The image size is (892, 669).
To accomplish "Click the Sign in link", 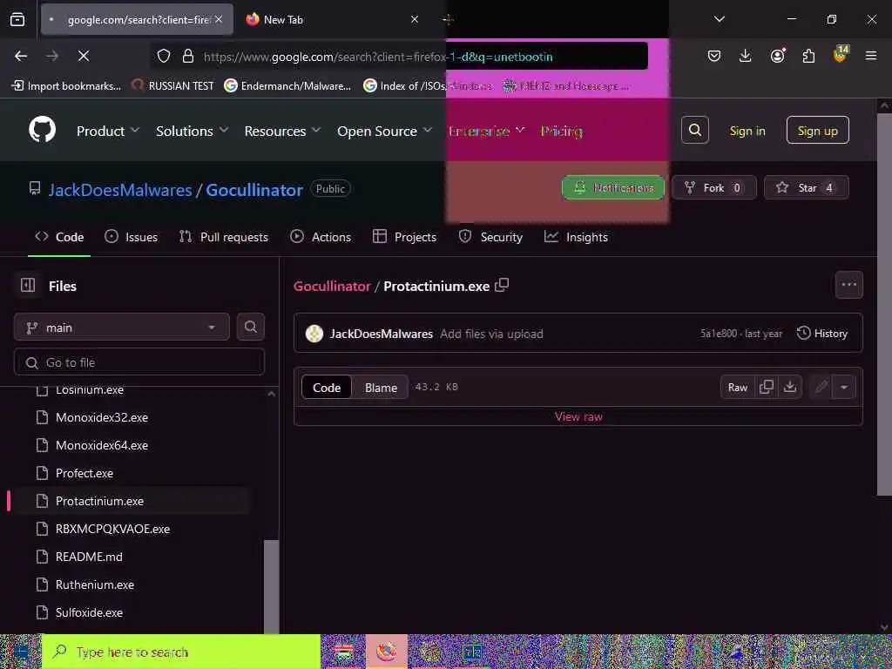I will click(747, 131).
